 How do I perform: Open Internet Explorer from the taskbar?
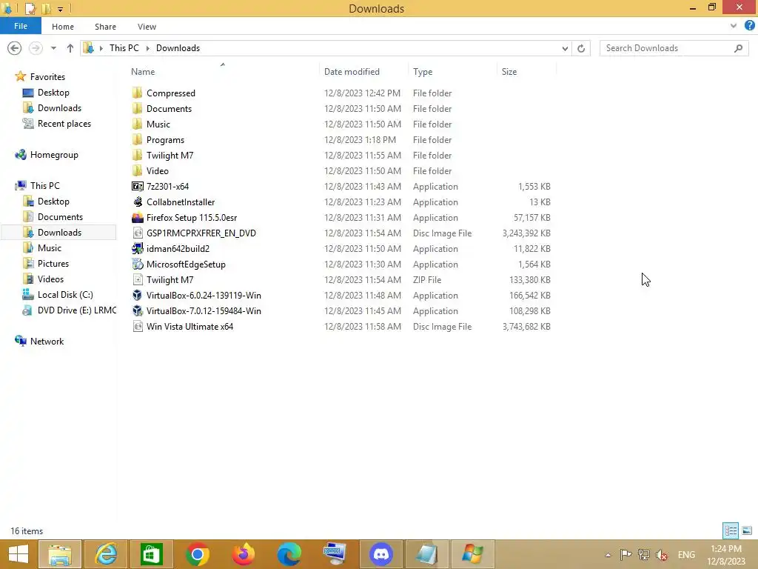pos(106,554)
